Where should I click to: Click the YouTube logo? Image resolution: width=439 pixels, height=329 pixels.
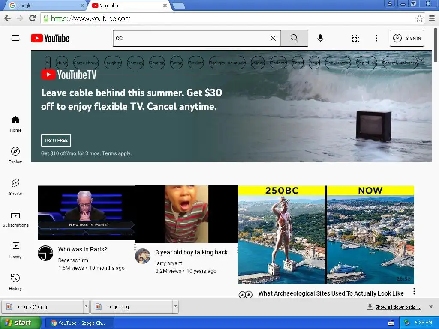click(50, 38)
